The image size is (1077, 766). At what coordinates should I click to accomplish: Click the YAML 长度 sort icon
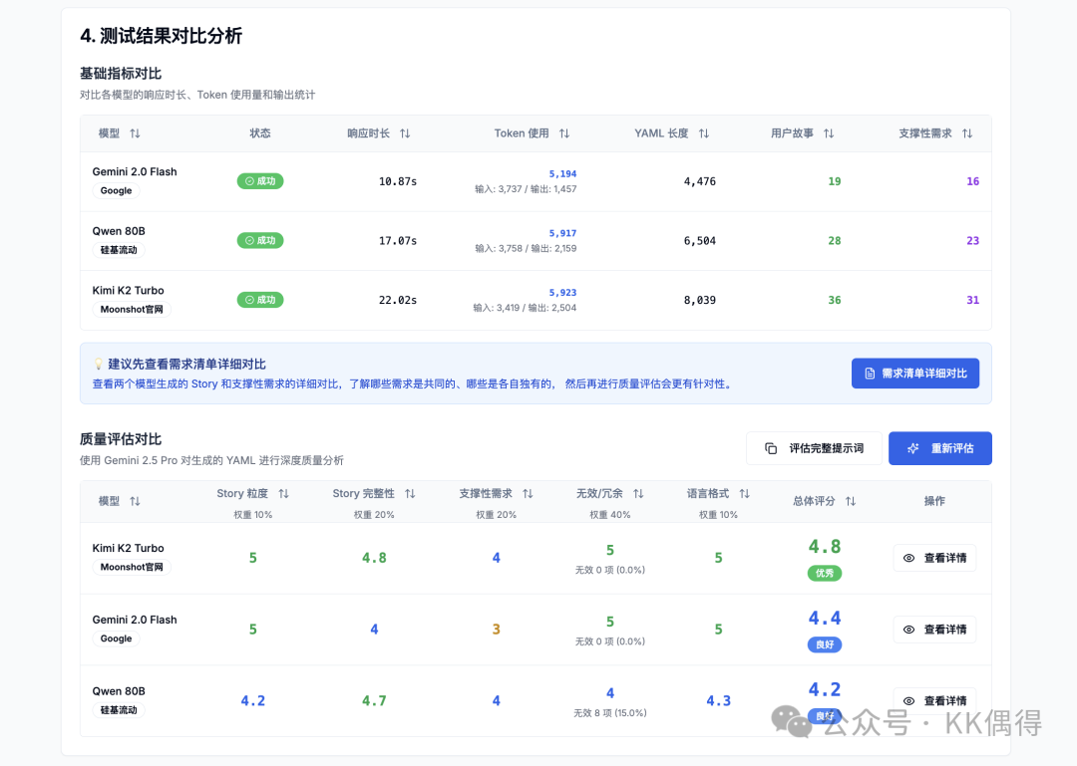(x=704, y=133)
